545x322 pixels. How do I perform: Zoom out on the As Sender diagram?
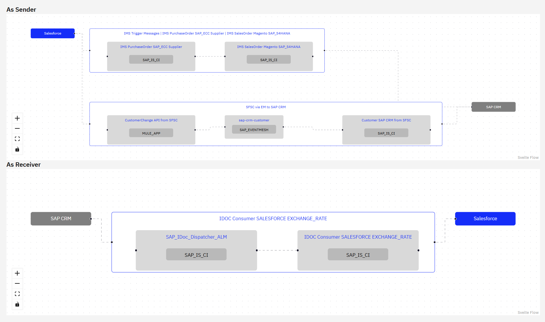click(x=17, y=128)
